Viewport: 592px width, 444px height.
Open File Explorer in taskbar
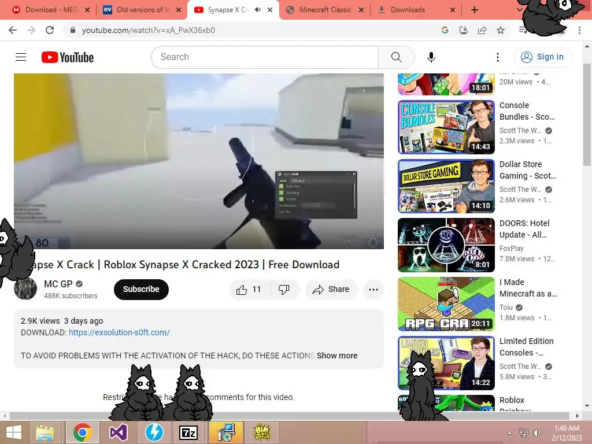[x=45, y=432]
